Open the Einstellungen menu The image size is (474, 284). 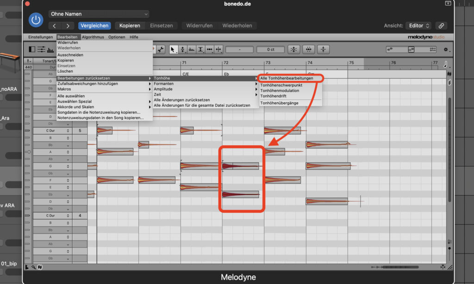tap(41, 37)
